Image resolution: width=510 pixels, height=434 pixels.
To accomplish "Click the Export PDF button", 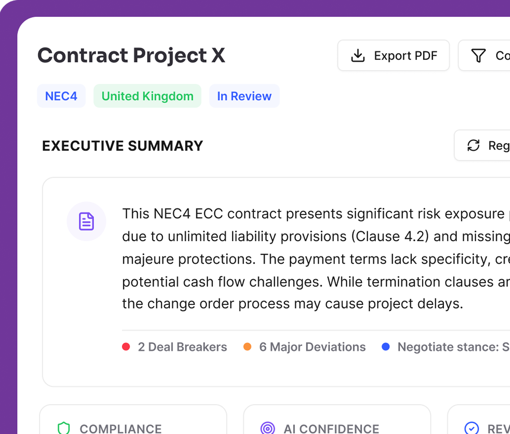I will [x=393, y=55].
